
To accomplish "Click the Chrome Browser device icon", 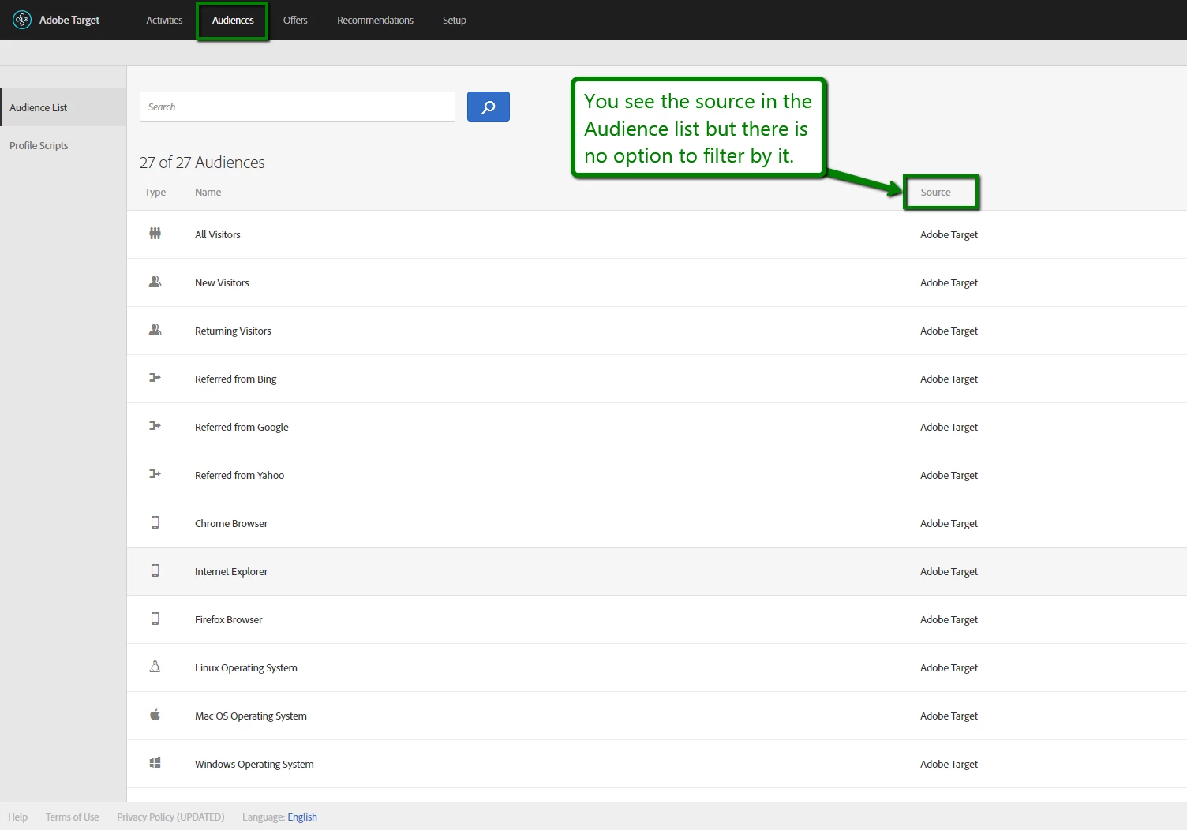I will pos(155,522).
